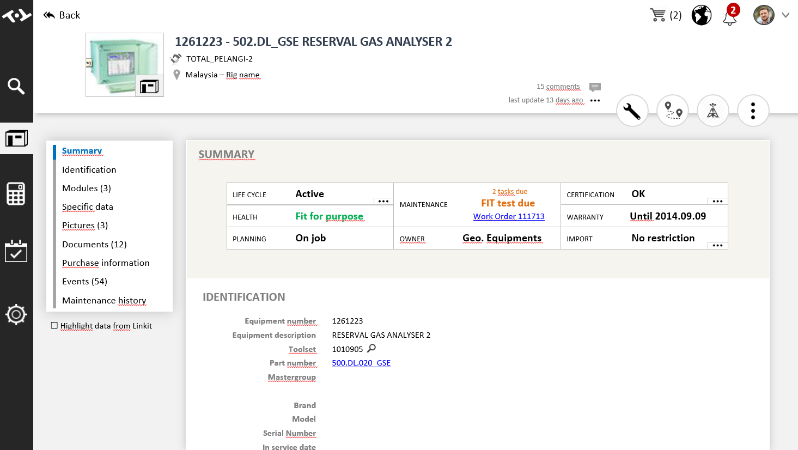This screenshot has height=450, width=798.
Task: Open the notifications bell with badge
Action: (730, 15)
